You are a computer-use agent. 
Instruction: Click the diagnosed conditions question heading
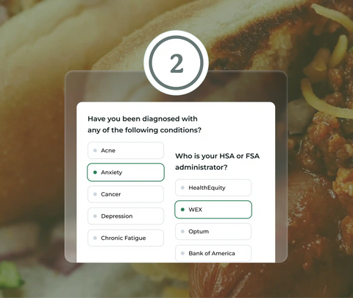coord(144,124)
